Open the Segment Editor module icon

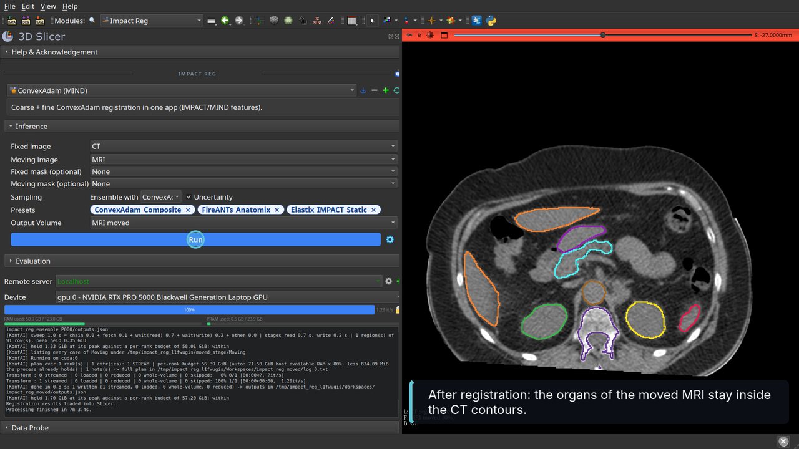[331, 21]
